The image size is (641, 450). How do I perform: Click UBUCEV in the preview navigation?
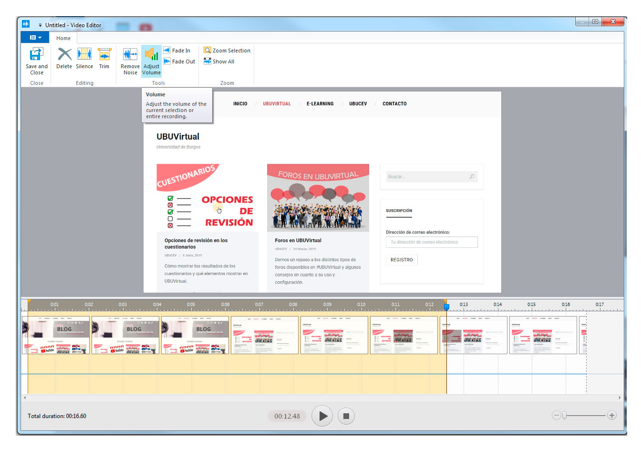point(358,104)
